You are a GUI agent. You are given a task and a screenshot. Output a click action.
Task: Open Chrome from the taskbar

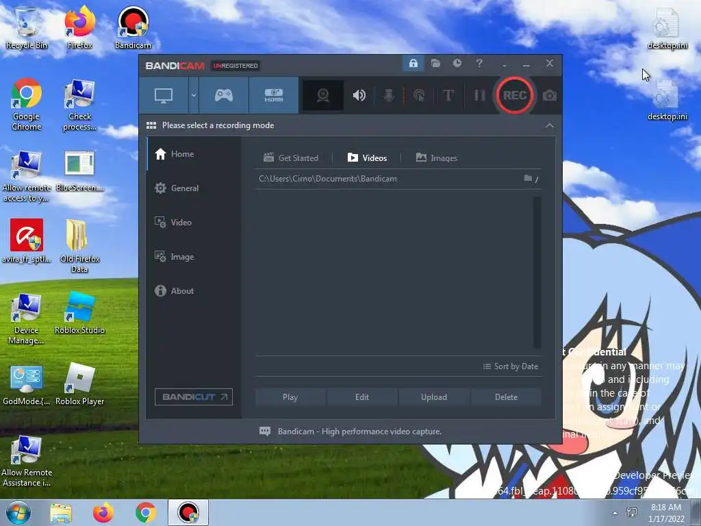coord(146,512)
